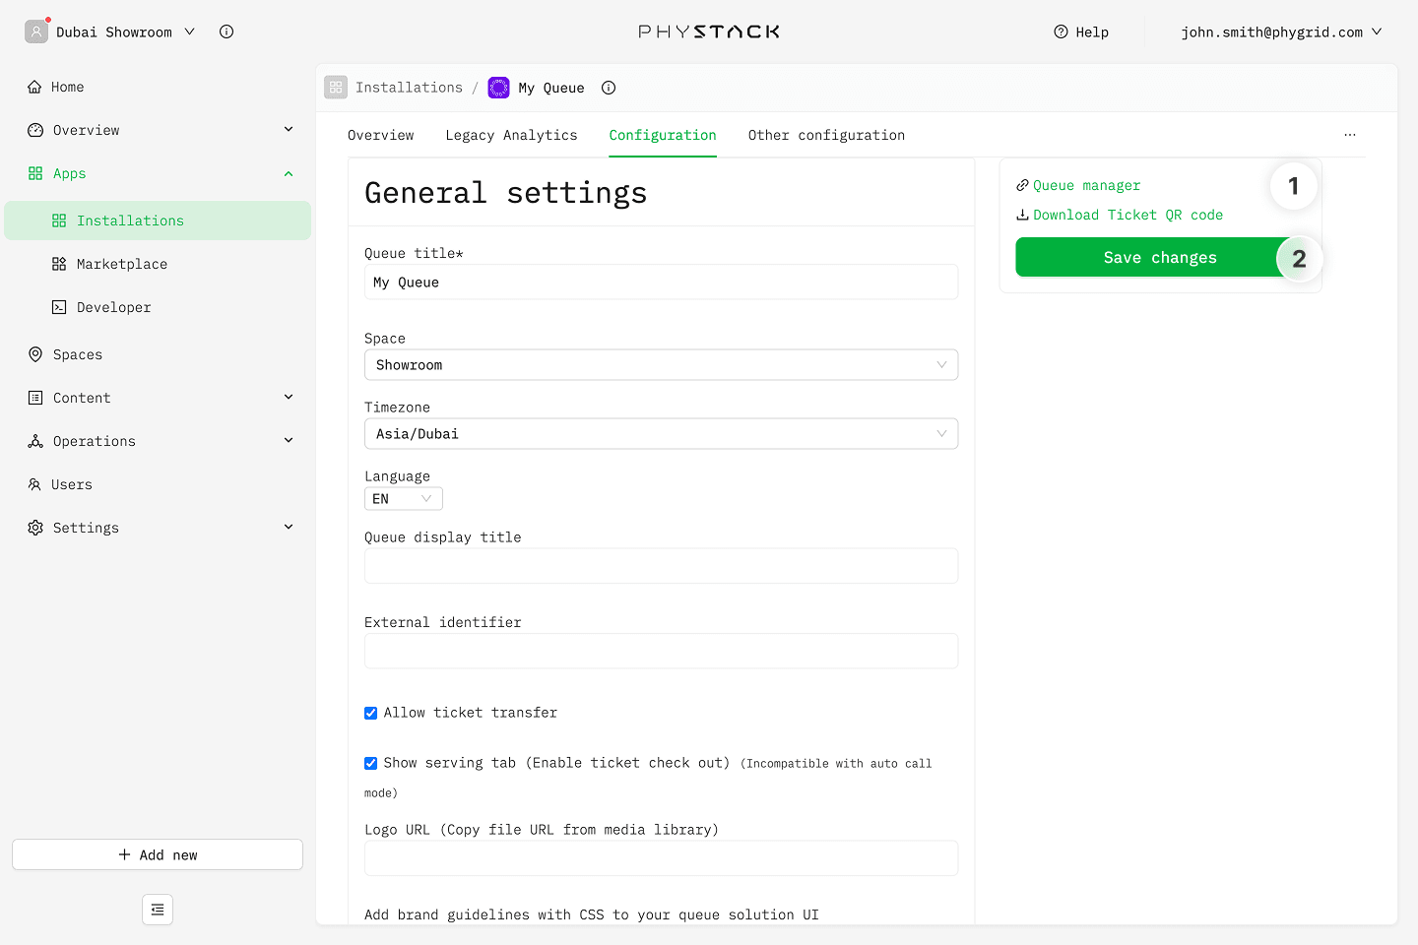
Task: Expand the john.smith@phygrid.com account menu
Action: pyautogui.click(x=1280, y=31)
